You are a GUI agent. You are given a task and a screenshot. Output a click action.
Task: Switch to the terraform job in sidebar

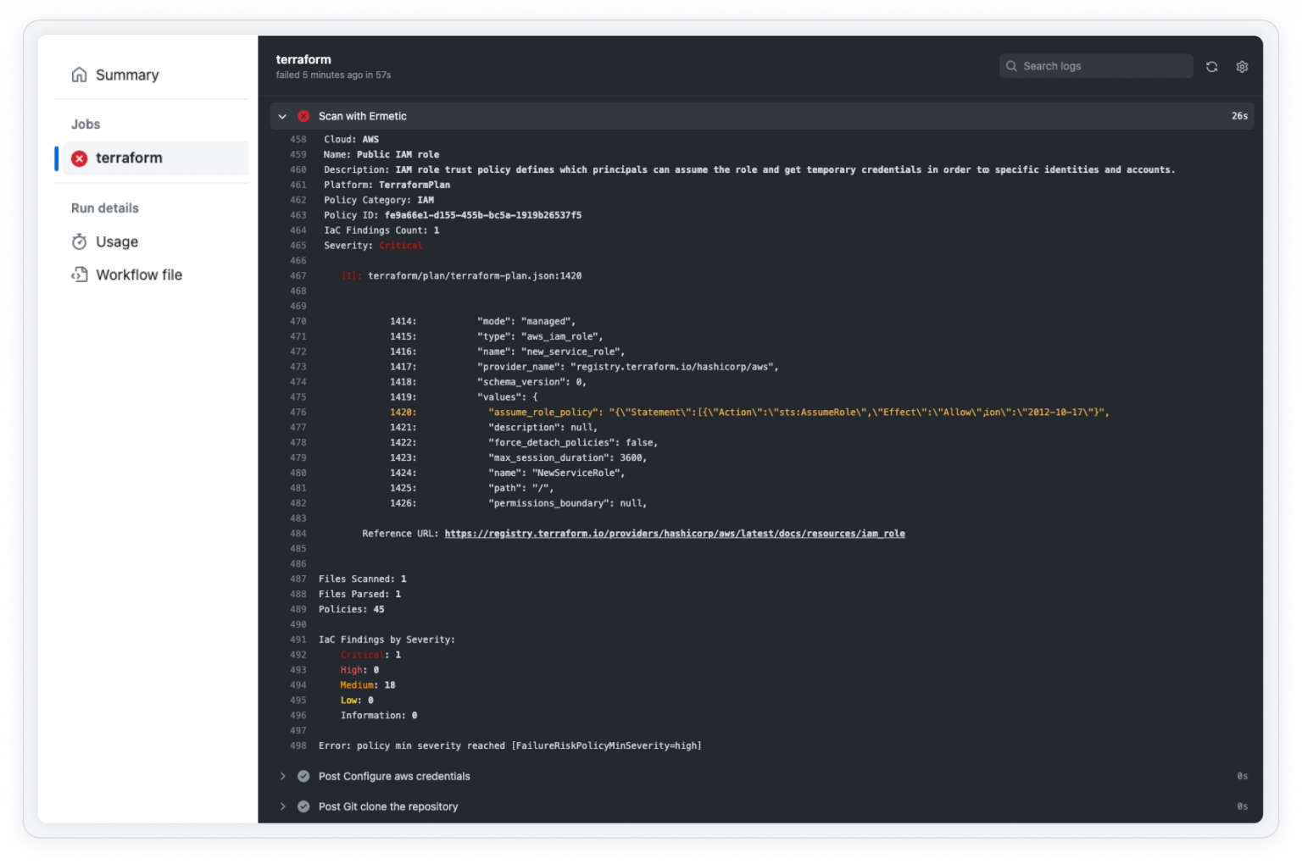(130, 158)
